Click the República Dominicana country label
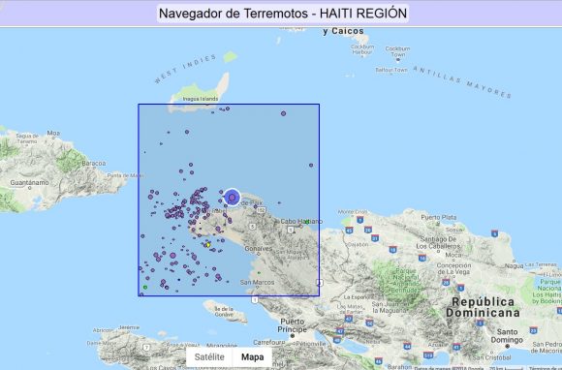 point(483,307)
